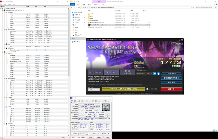Screen dimensions: 218x139
Task: Switch Explorer to large icons view
Action: tap(216, 130)
